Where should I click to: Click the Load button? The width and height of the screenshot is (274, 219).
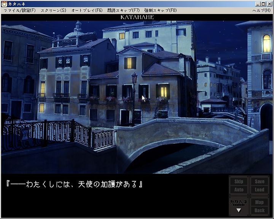click(x=260, y=190)
